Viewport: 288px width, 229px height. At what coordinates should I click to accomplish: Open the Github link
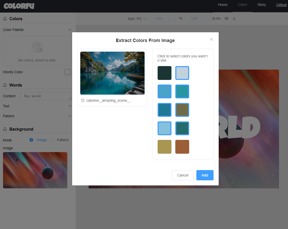281,5
